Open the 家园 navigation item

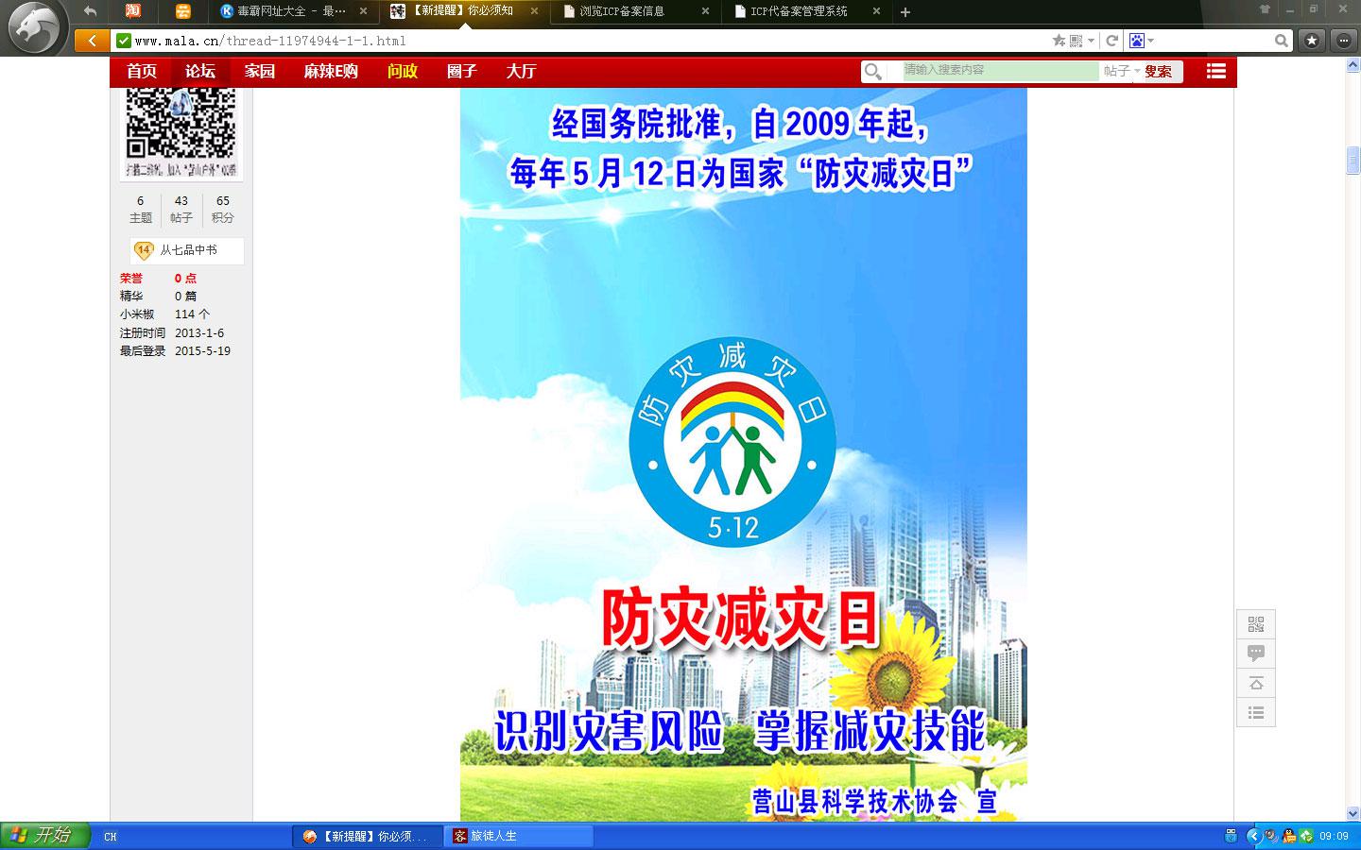point(260,71)
